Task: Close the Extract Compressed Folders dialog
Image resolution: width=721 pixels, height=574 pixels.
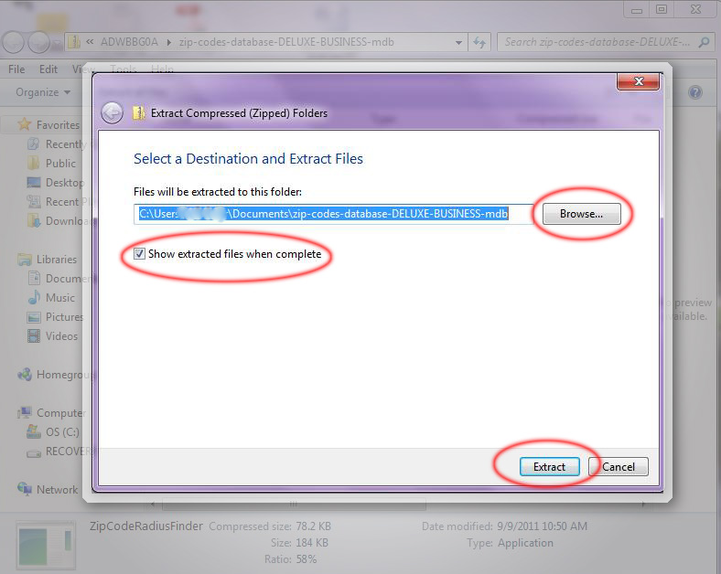Action: click(x=639, y=81)
